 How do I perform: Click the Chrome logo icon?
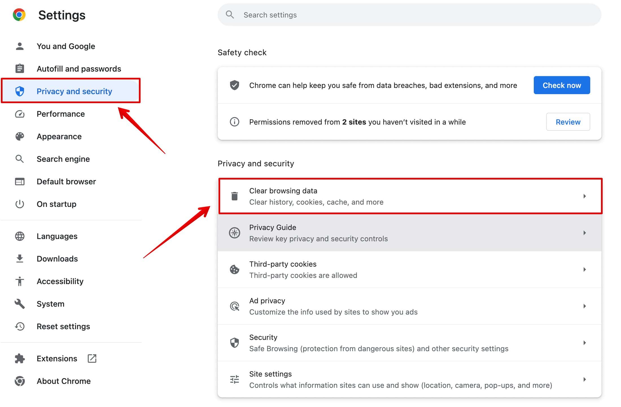click(x=19, y=15)
